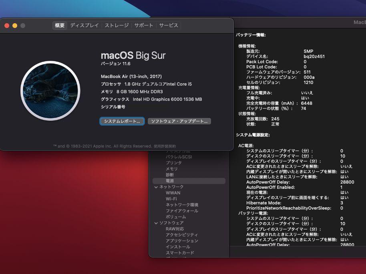Click the デバイス名 value bq20z451
This screenshot has width=366, height=274.
(x=314, y=56)
